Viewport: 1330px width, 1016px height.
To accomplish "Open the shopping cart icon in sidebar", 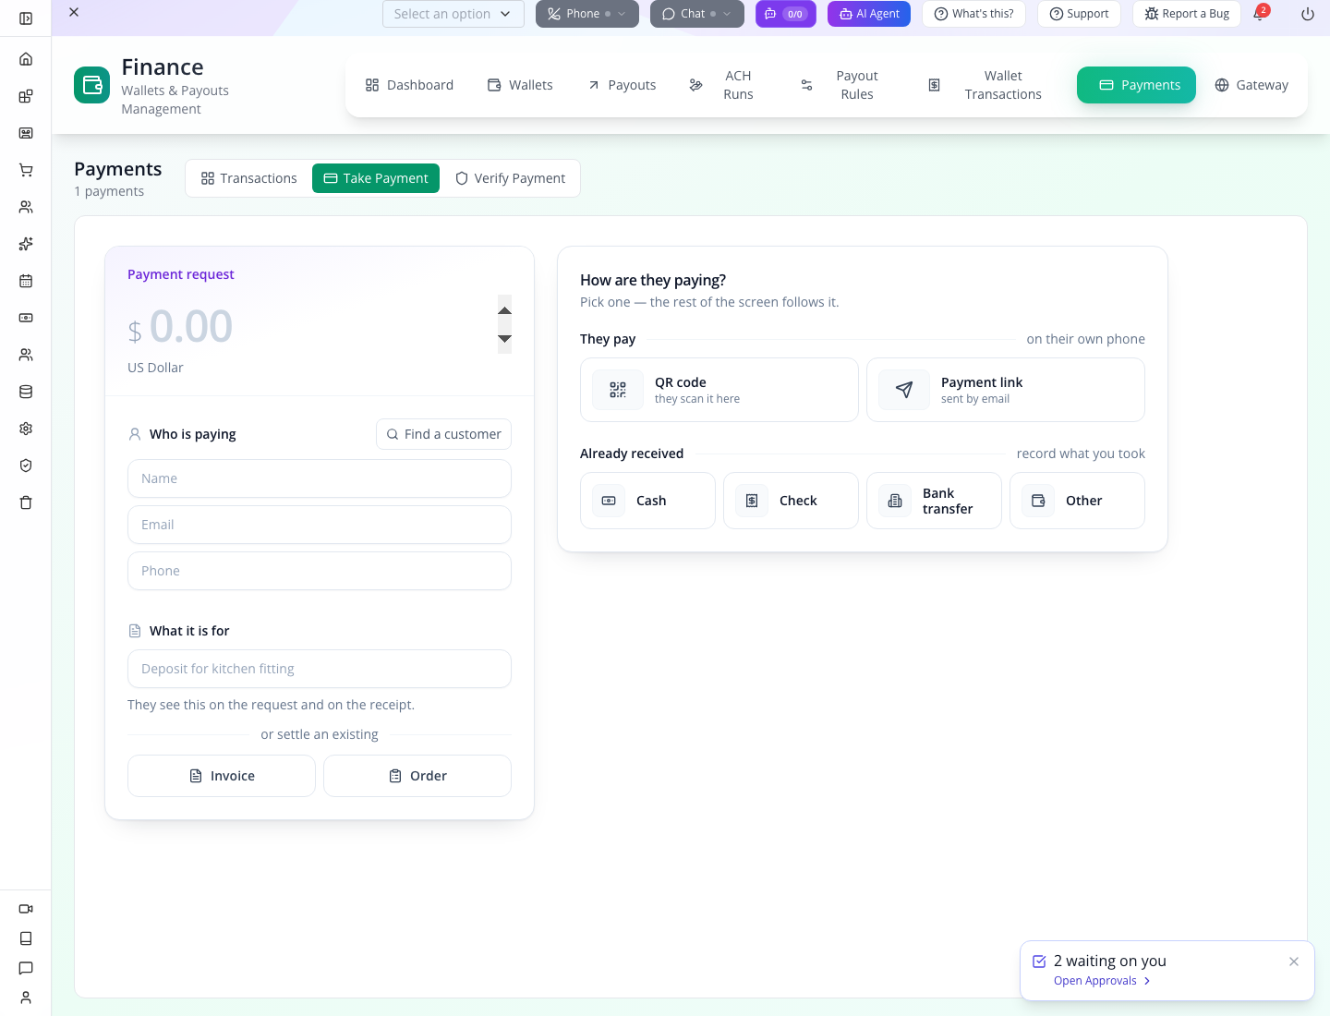I will (x=26, y=170).
